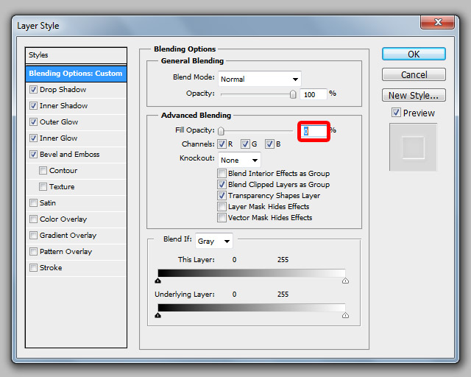Click the This Layer gradient bar
The height and width of the screenshot is (377, 471).
click(252, 273)
